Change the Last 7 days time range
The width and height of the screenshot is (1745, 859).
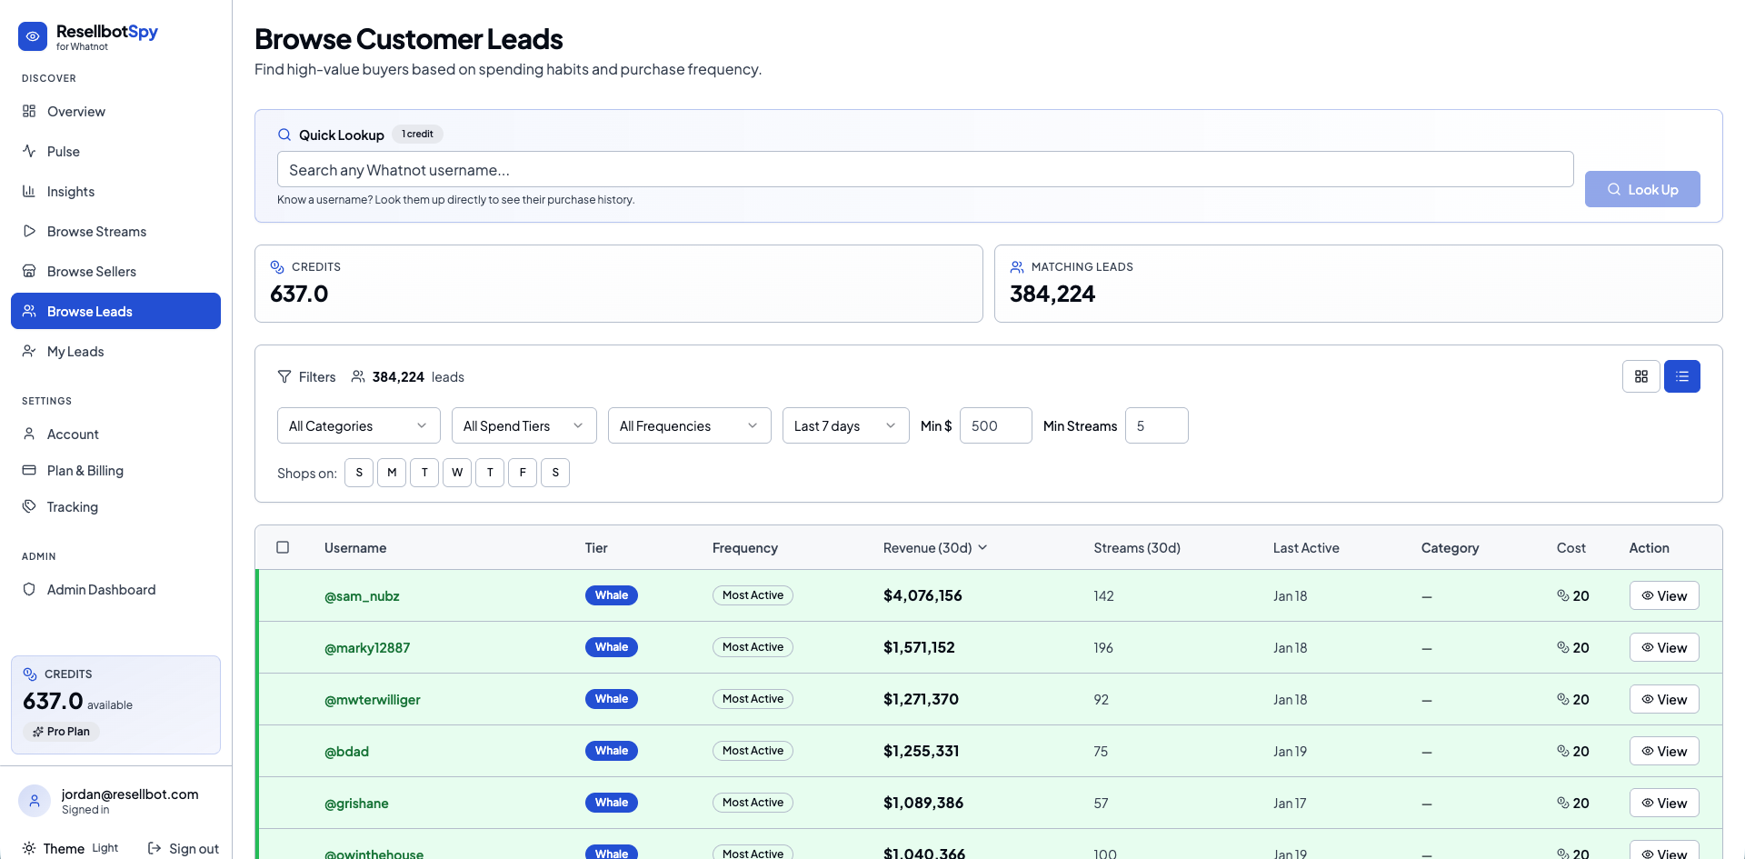(844, 425)
